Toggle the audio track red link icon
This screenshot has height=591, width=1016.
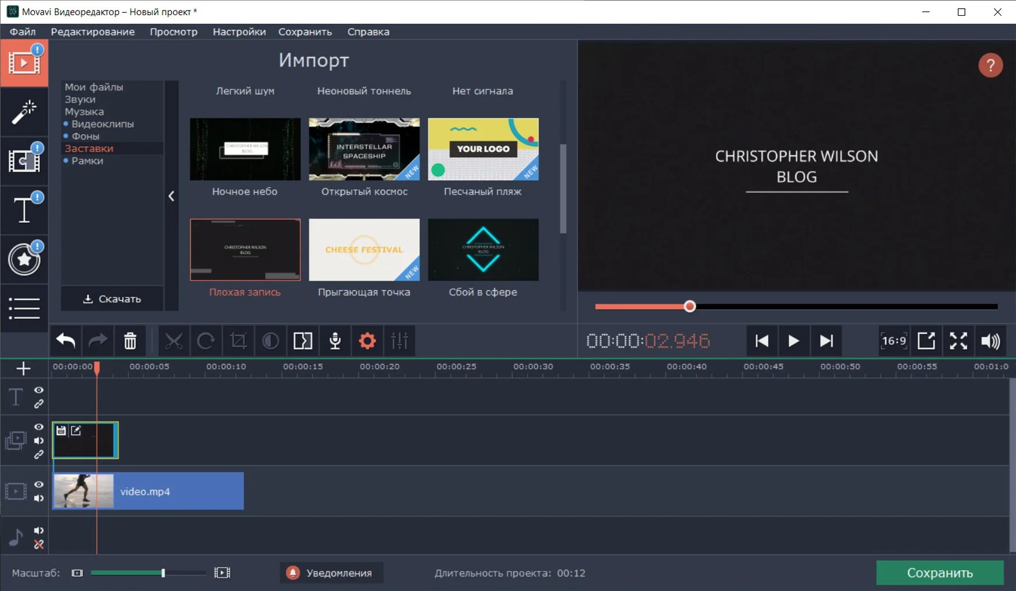pos(39,544)
